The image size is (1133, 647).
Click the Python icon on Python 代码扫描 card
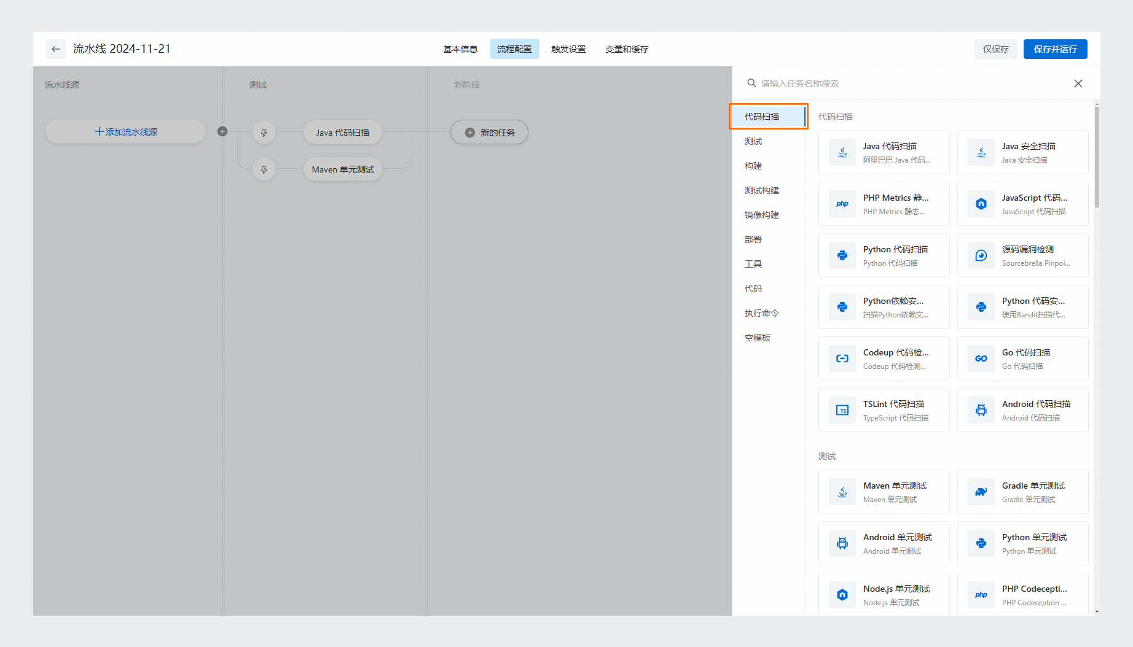point(842,255)
